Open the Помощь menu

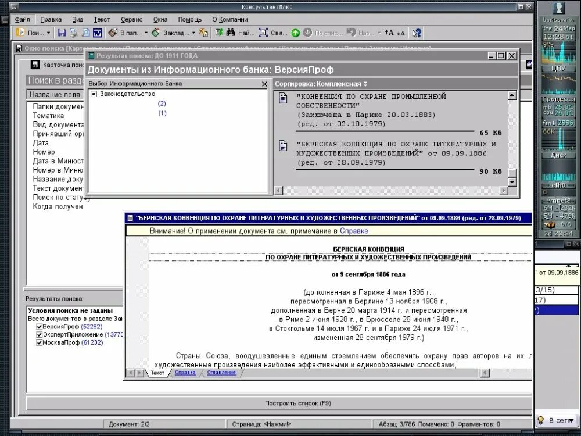(x=190, y=19)
